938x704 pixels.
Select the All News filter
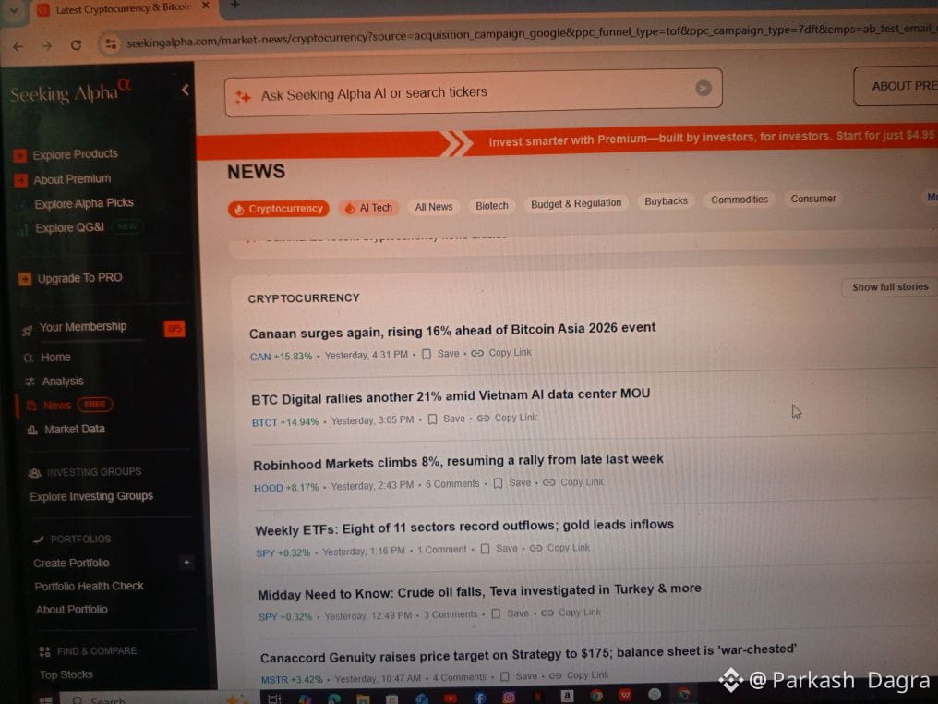pos(434,207)
